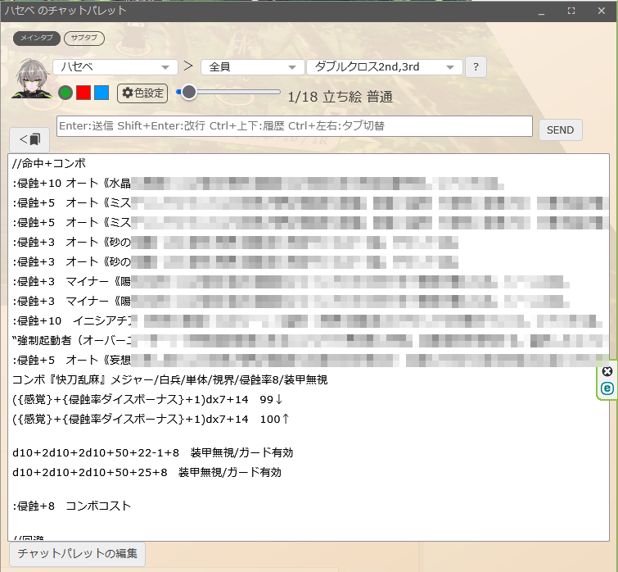The width and height of the screenshot is (618, 572).
Task: Open the color settings (色設定) gear button
Action: tap(142, 93)
